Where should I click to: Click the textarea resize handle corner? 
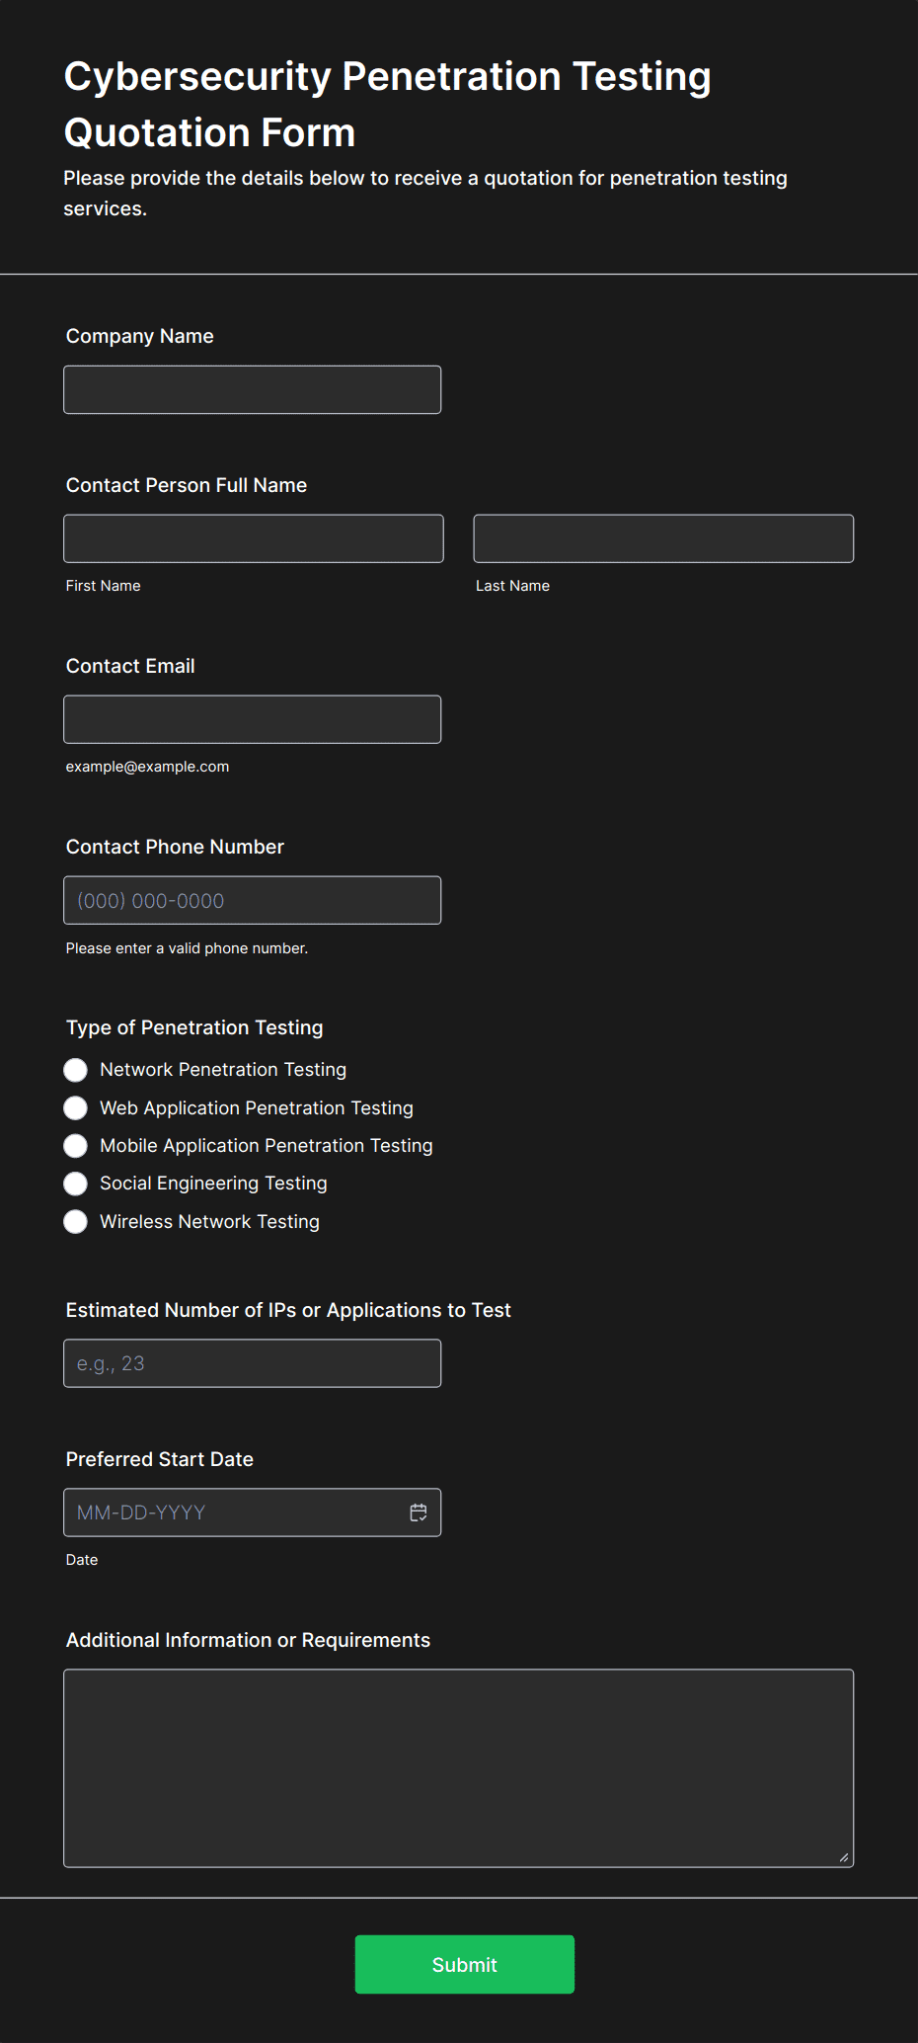[x=844, y=1857]
